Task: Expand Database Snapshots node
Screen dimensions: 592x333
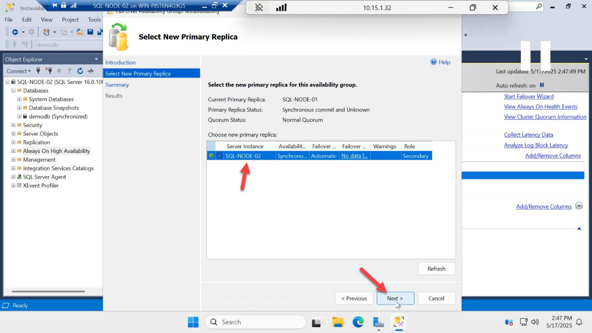Action: [x=19, y=108]
